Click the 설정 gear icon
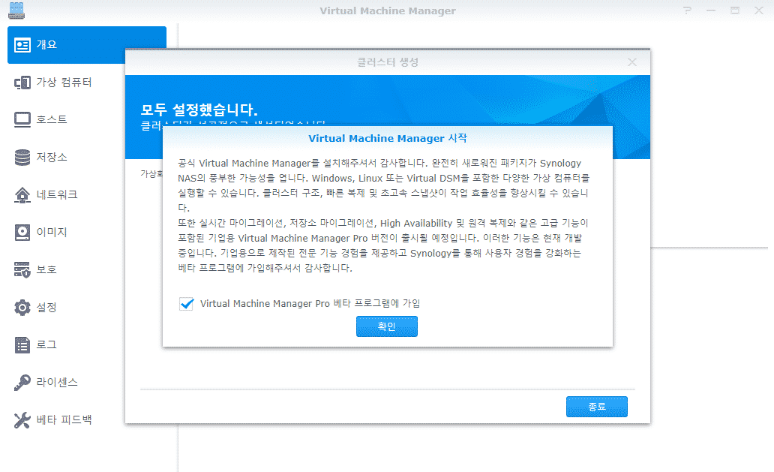Screen dimensions: 774x472 tap(22, 308)
